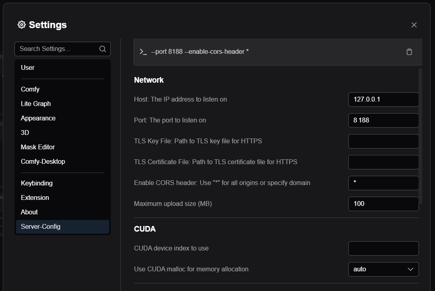This screenshot has height=291, width=435.
Task: Select the User settings category
Action: coord(28,67)
